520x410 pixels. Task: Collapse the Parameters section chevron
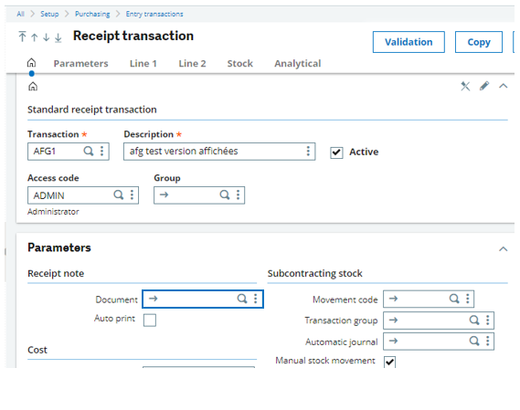[x=503, y=249]
